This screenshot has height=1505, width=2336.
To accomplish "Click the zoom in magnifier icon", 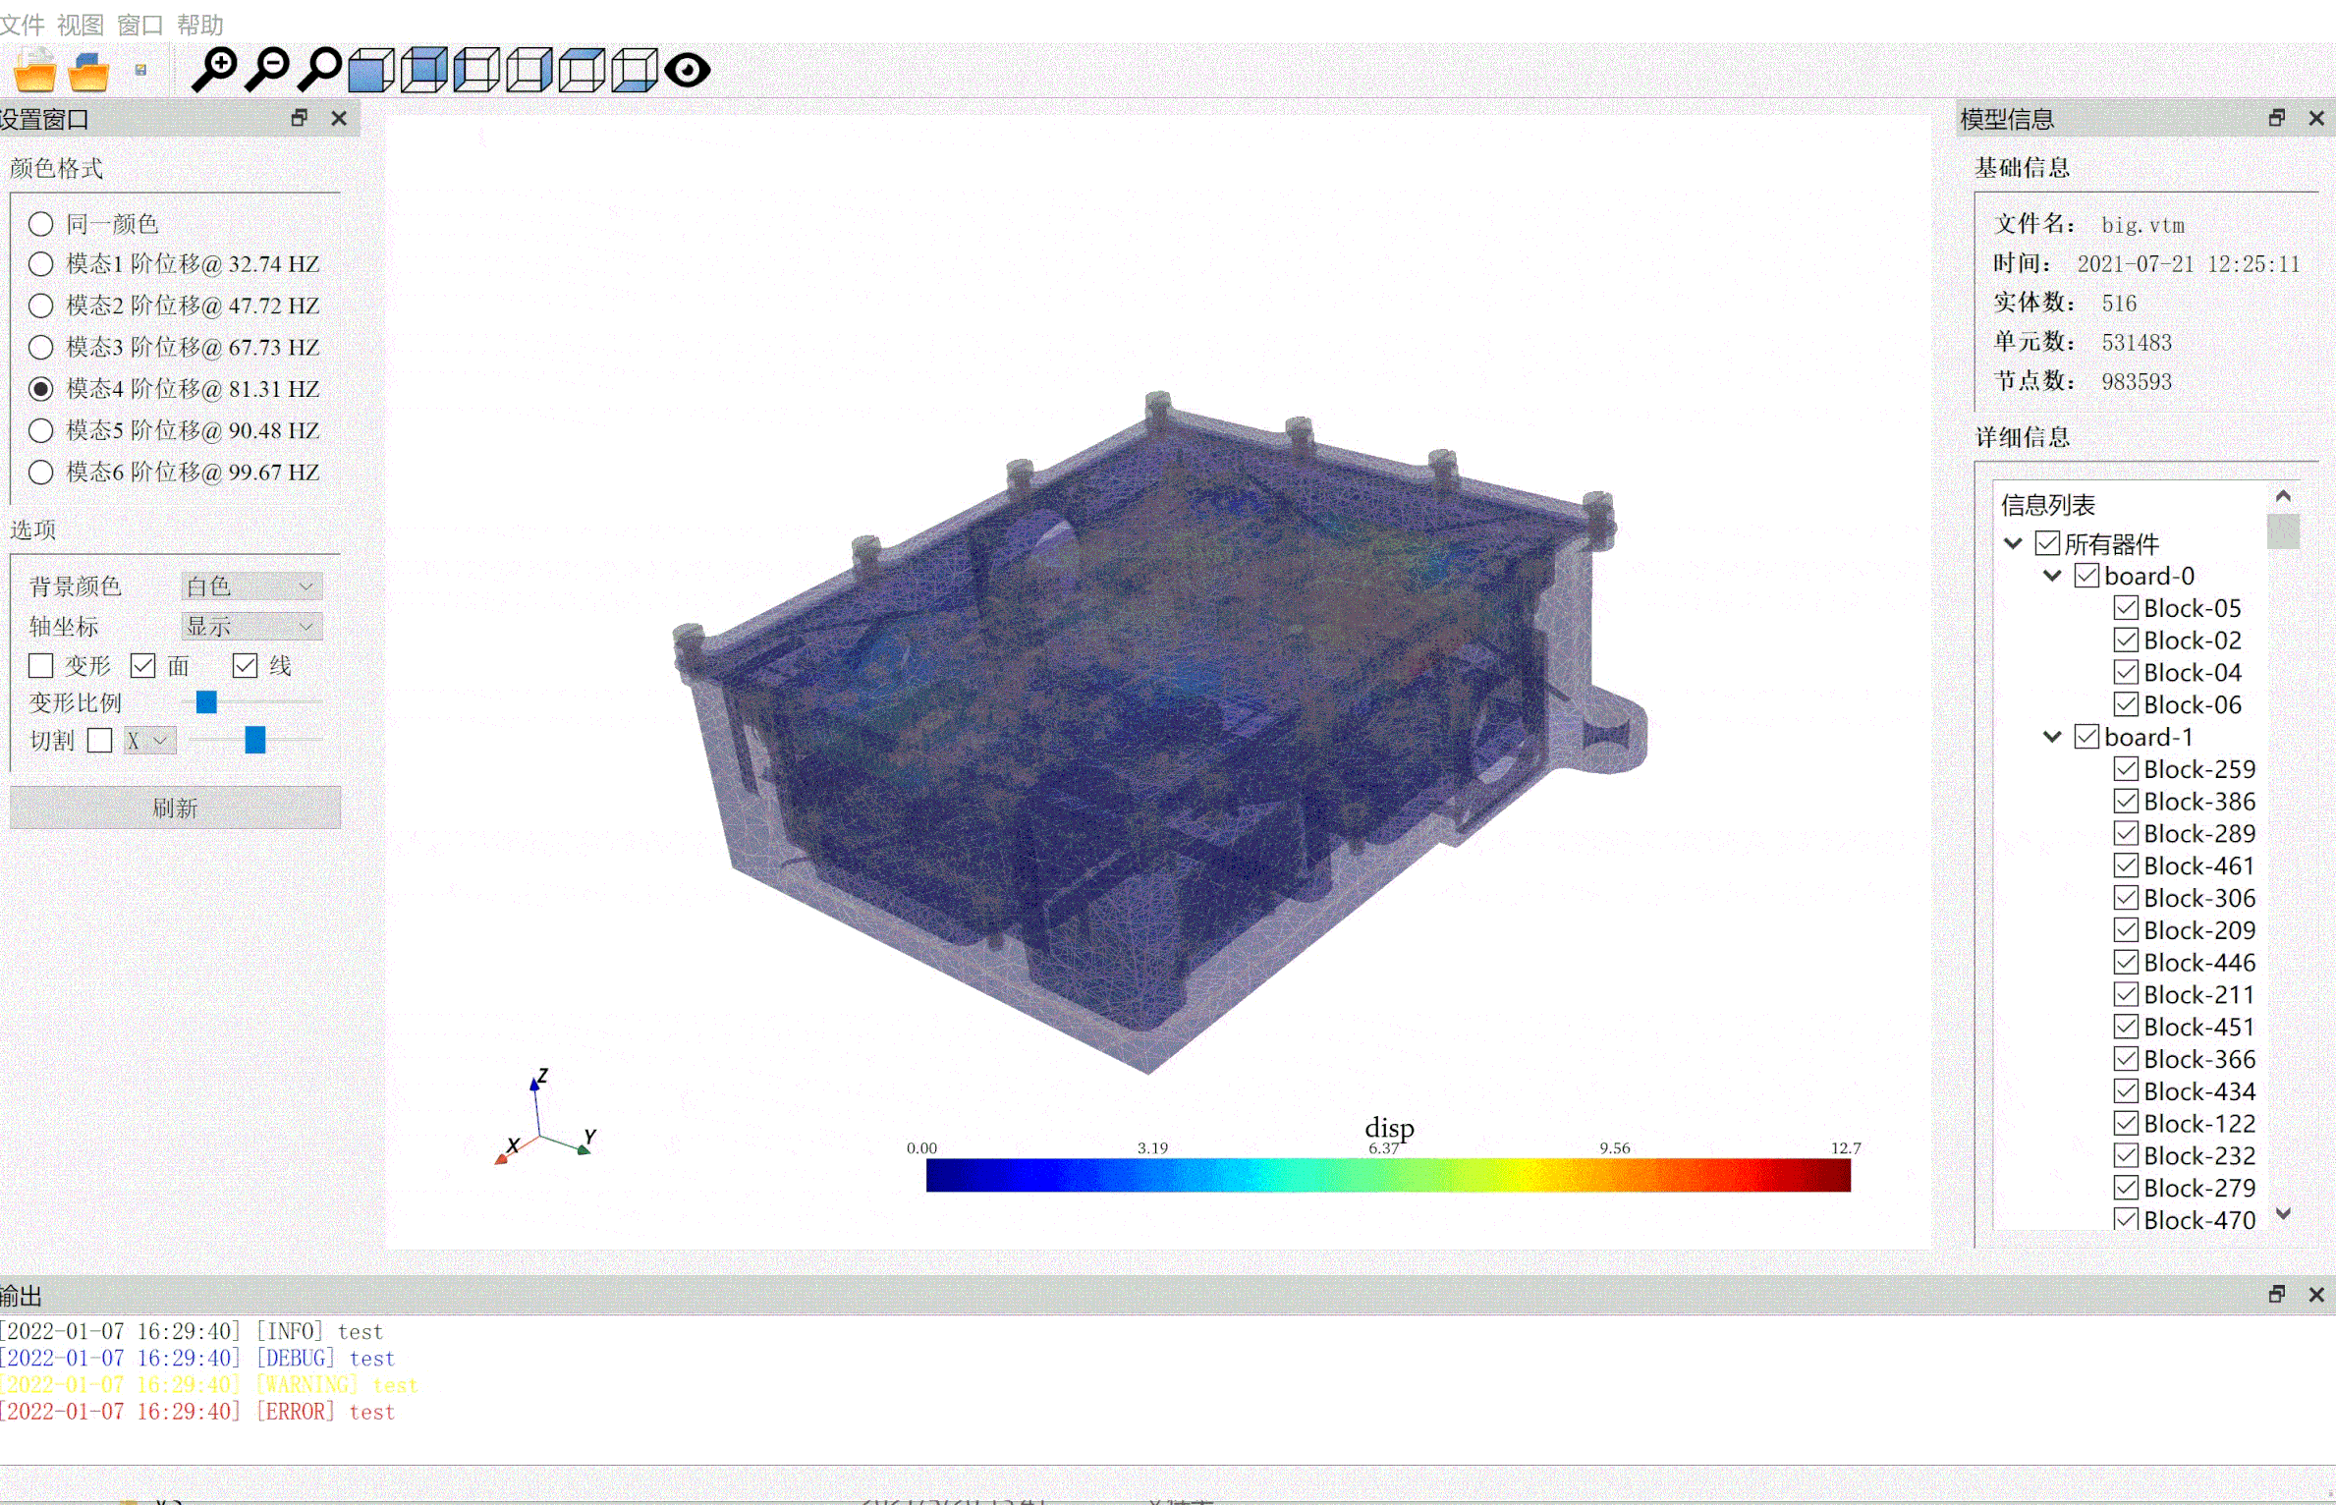I will (213, 70).
